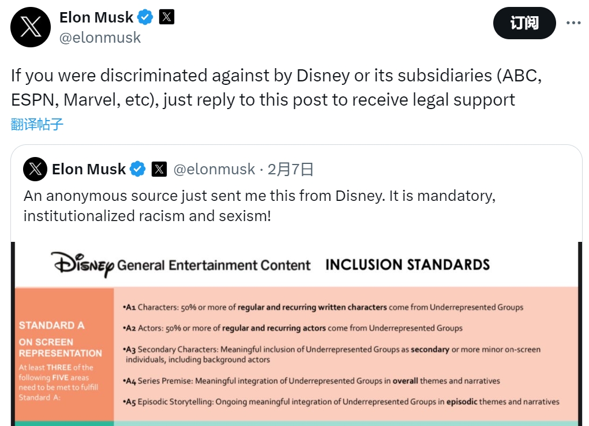
Task: Click the A1 Characters line in the image
Action: point(324,307)
